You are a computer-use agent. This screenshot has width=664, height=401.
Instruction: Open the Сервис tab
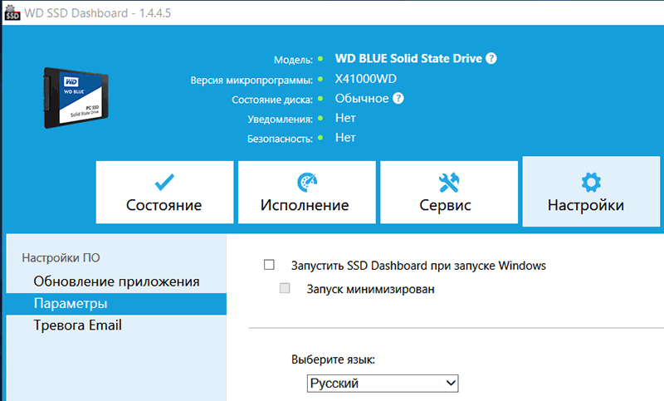449,192
